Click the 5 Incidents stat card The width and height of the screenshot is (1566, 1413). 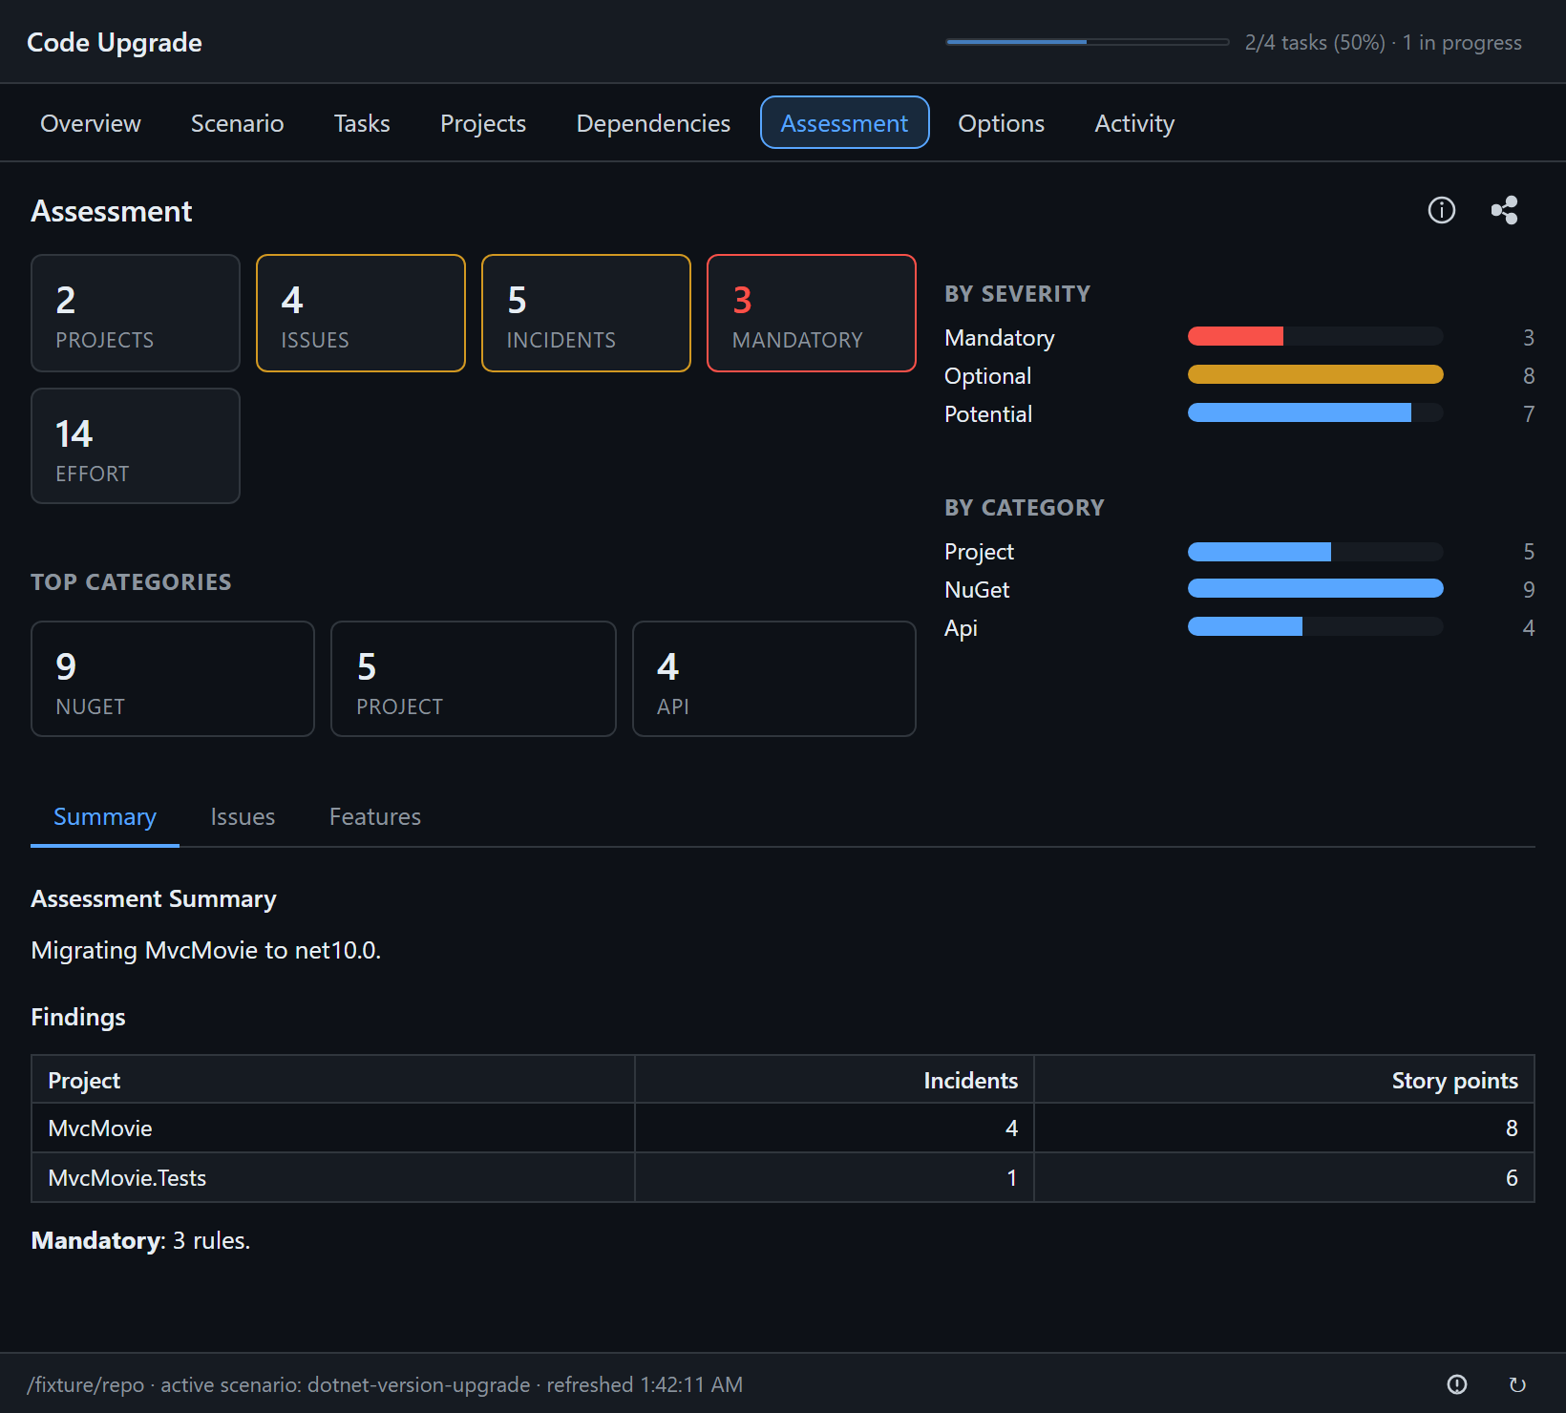pos(586,313)
